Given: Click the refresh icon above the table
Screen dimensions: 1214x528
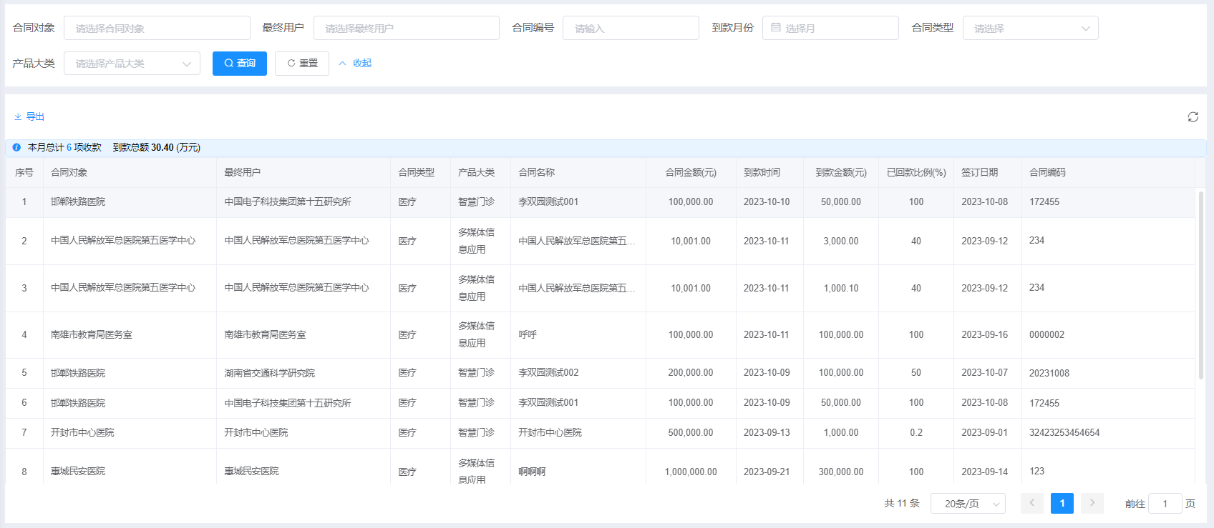Looking at the screenshot, I should [1193, 117].
